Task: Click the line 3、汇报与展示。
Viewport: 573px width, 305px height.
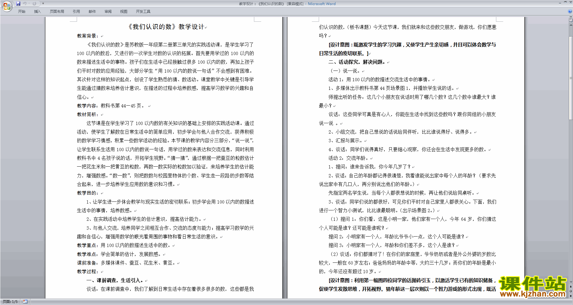Action: (x=345, y=141)
